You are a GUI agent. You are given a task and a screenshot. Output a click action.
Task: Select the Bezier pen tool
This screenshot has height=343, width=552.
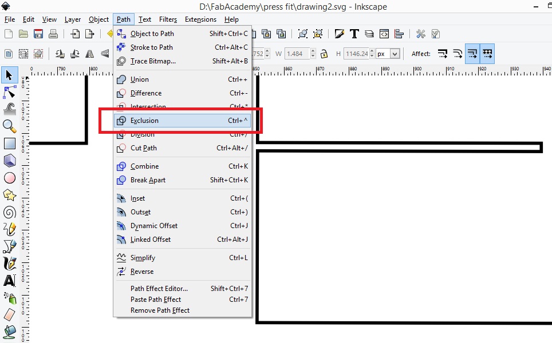[x=10, y=246]
